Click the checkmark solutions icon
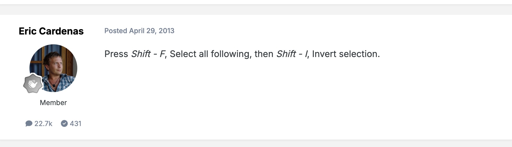Screen dimensions: 512x147 (x=64, y=123)
